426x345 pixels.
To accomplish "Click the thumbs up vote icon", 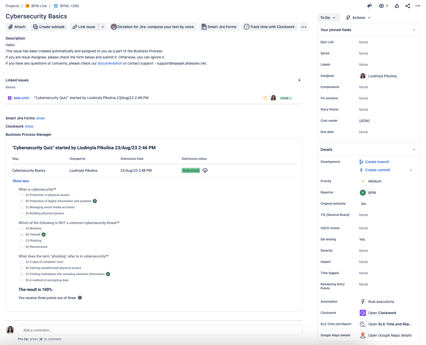I will coord(397,6).
